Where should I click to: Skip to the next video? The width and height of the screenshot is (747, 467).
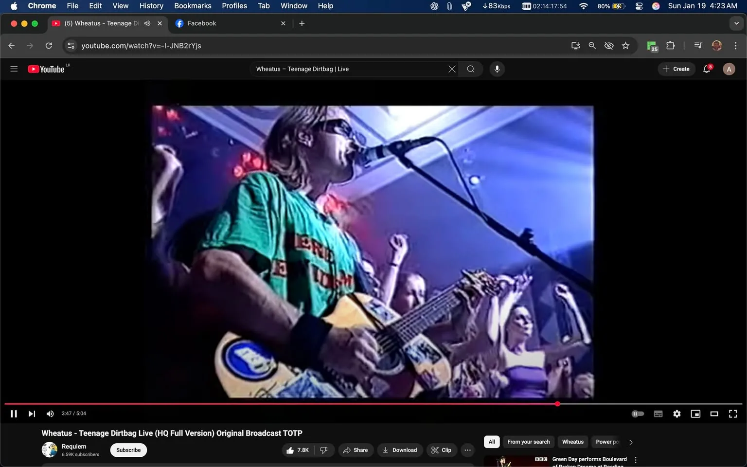pyautogui.click(x=32, y=413)
